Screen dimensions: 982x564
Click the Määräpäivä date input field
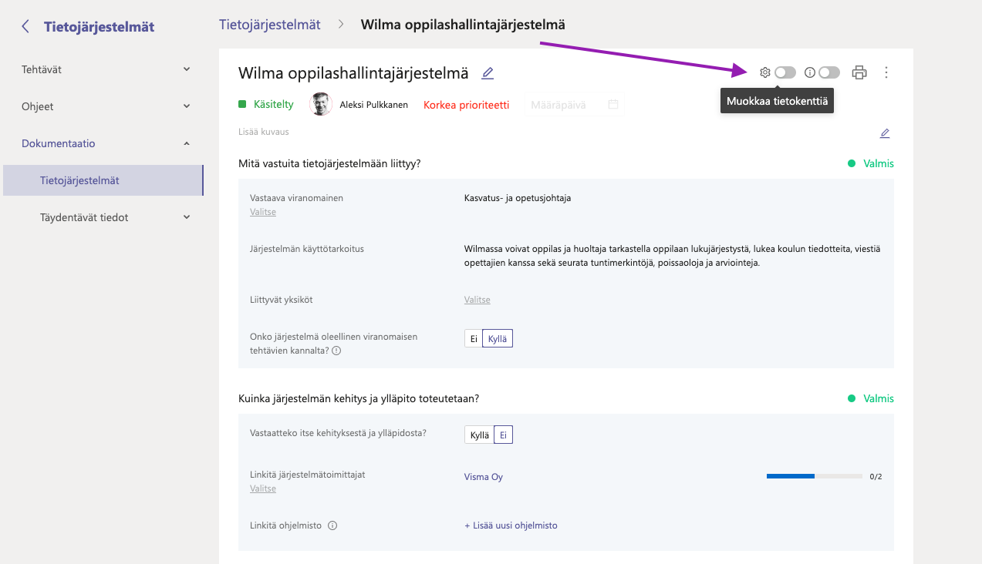[575, 104]
